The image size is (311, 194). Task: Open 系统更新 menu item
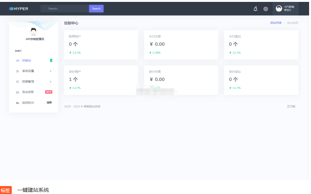pyautogui.click(x=34, y=92)
